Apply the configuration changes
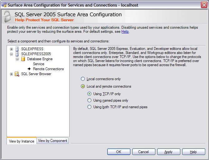This screenshot has height=160, width=209. coord(168,152)
